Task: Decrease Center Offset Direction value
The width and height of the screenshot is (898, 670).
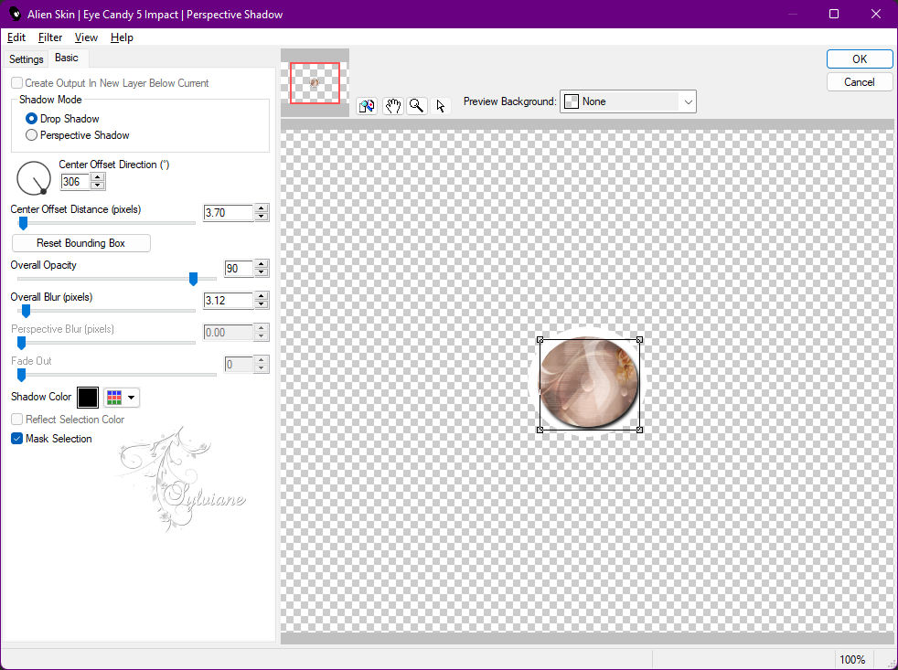Action: 98,186
